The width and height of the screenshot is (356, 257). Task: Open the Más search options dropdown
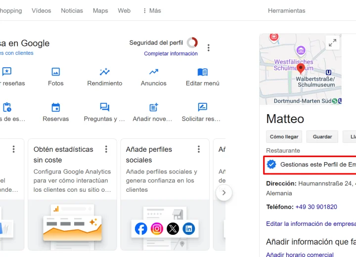tap(152, 11)
